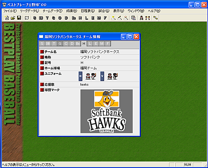This screenshot has width=208, height=168.
Task: Click the 記号 value H
Action: pyautogui.click(x=82, y=62)
